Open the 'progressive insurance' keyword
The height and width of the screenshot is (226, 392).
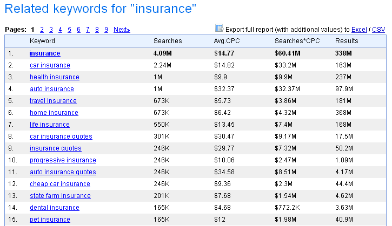63,160
